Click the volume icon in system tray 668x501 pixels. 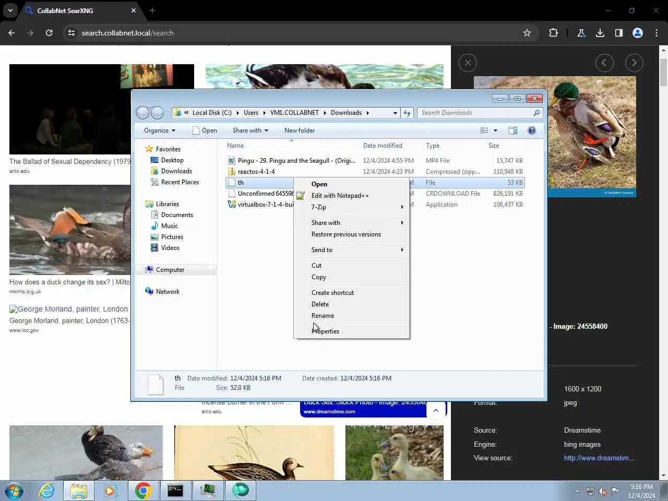coord(603,491)
